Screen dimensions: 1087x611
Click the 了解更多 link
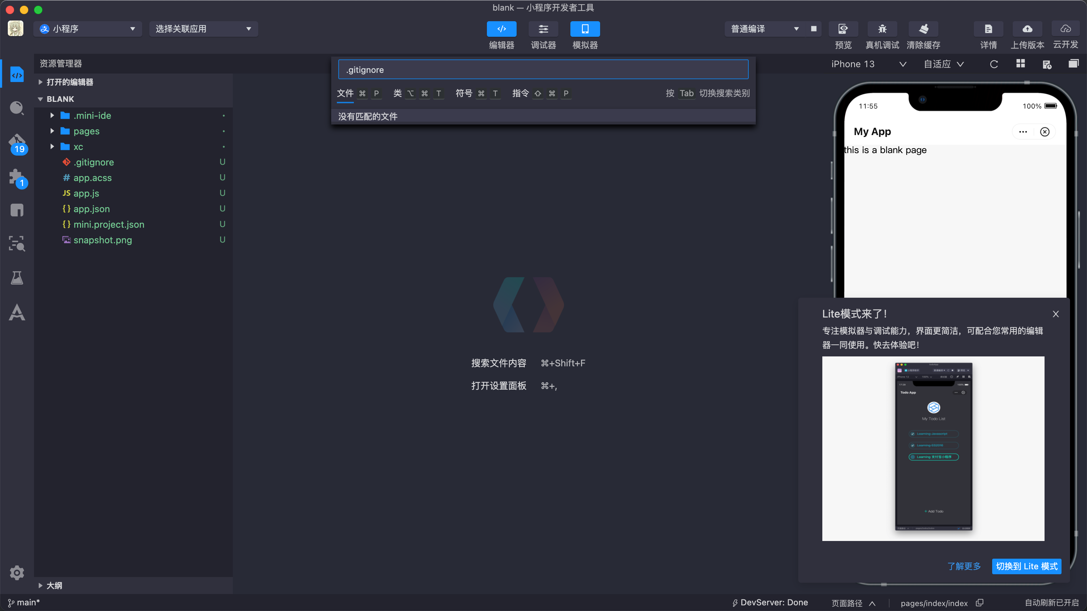tap(964, 566)
